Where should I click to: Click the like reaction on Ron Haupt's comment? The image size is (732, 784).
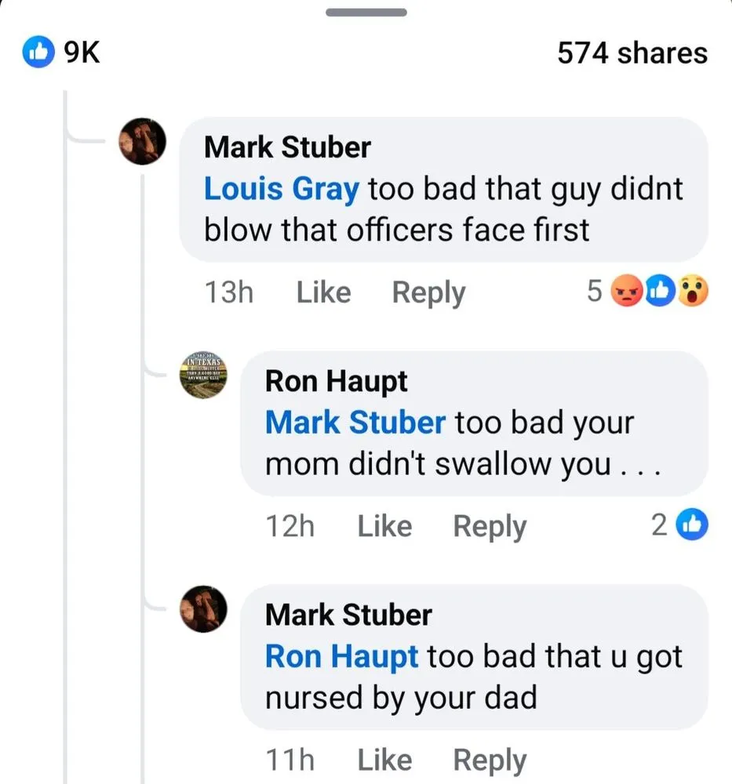[693, 526]
